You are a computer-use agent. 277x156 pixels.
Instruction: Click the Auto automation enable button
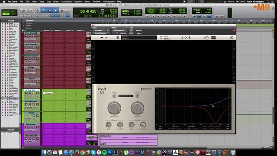tap(131, 31)
